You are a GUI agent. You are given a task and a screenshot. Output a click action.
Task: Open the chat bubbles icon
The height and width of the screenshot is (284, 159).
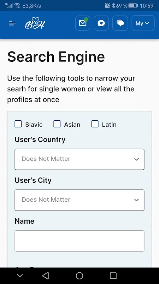tap(120, 23)
